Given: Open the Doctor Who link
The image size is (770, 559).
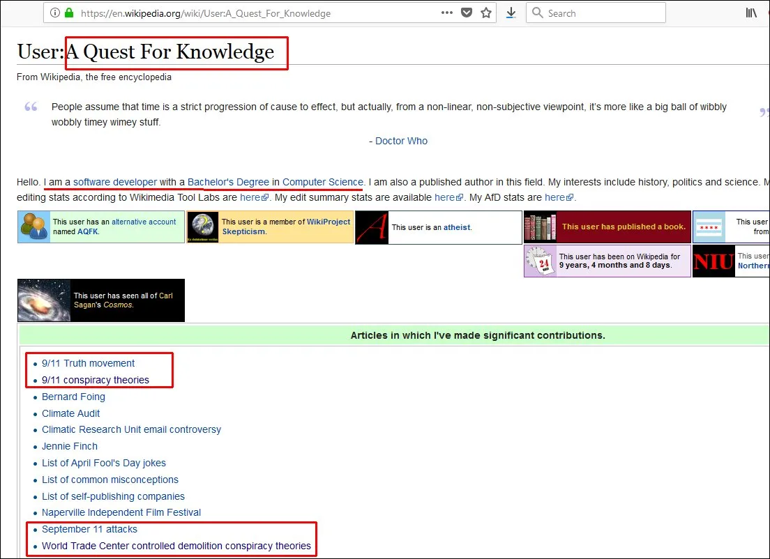Looking at the screenshot, I should point(401,141).
